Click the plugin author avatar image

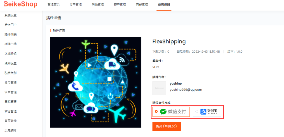click(x=159, y=88)
